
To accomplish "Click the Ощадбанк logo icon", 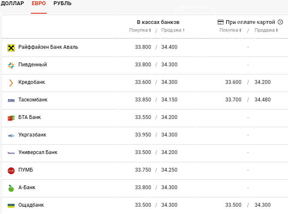I will click(11, 206).
